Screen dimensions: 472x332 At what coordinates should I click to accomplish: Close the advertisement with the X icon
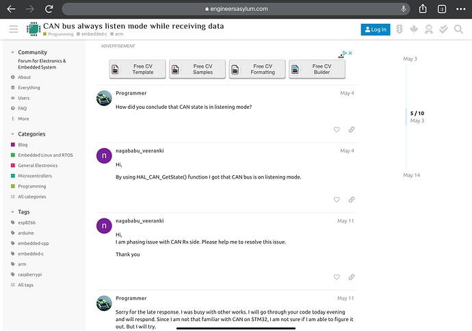(x=350, y=53)
